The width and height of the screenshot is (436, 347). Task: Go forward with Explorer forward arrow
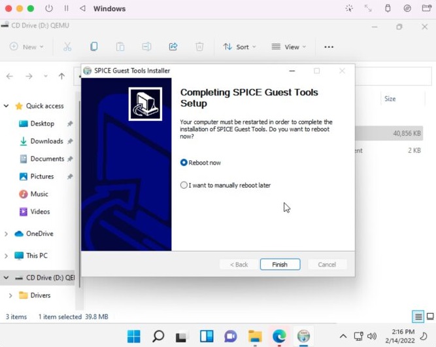click(x=29, y=76)
